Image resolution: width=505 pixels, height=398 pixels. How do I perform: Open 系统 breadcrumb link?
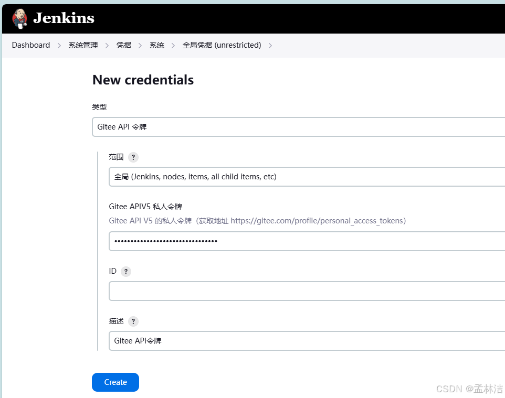[x=157, y=45]
